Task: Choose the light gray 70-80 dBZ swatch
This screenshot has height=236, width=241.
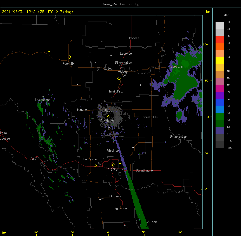Action: tap(220, 26)
